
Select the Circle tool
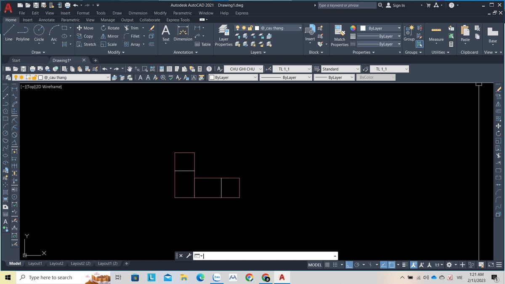[x=39, y=33]
